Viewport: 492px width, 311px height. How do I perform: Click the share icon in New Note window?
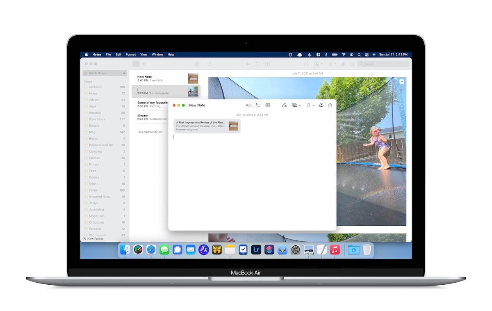click(330, 105)
